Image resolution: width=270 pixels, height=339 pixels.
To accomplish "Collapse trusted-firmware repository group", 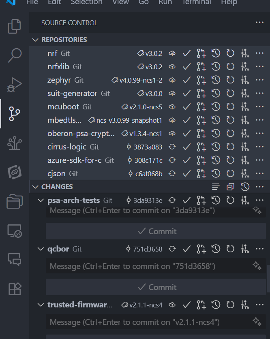I will click(x=41, y=305).
